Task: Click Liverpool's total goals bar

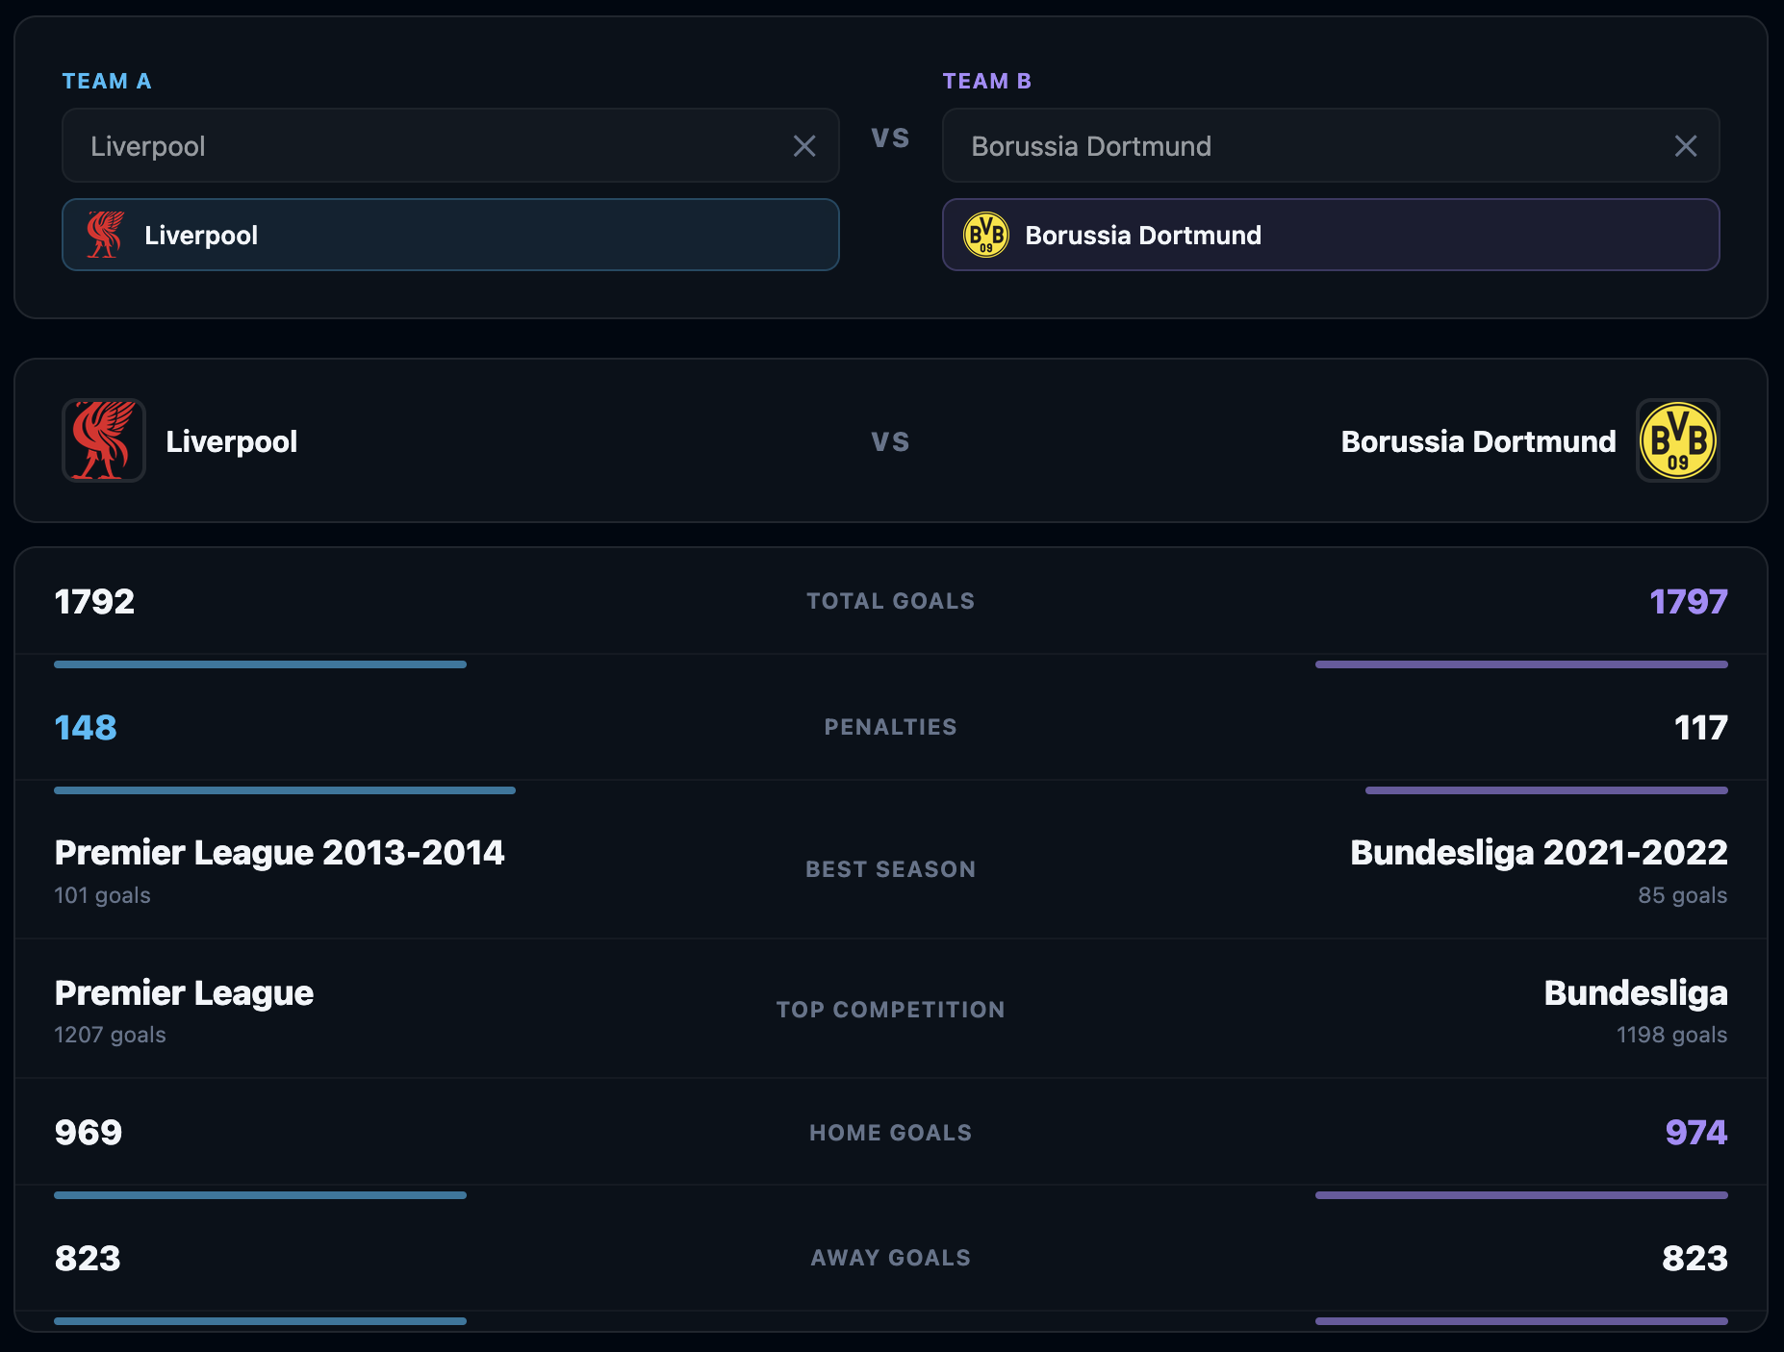Action: click(260, 664)
